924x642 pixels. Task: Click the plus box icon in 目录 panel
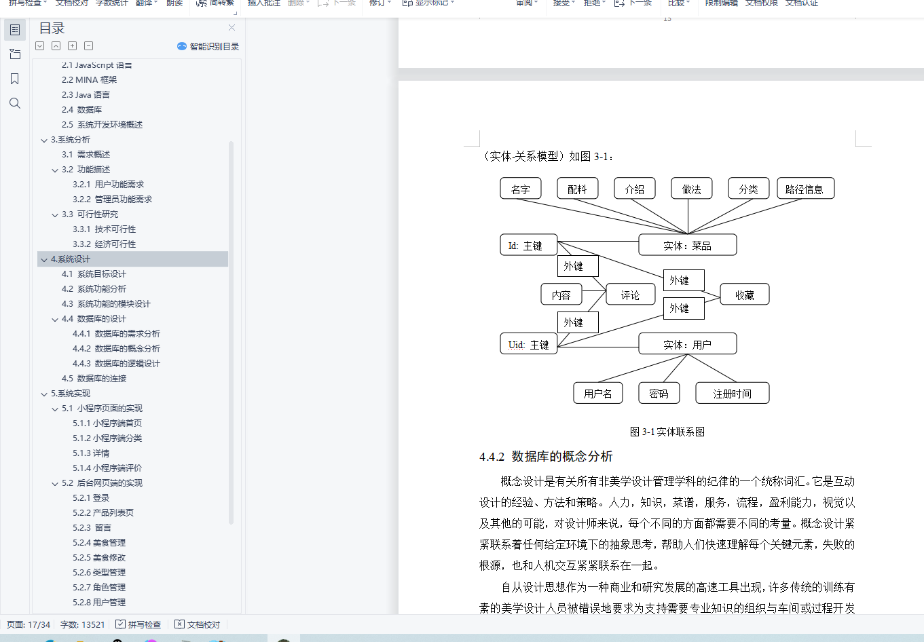73,46
